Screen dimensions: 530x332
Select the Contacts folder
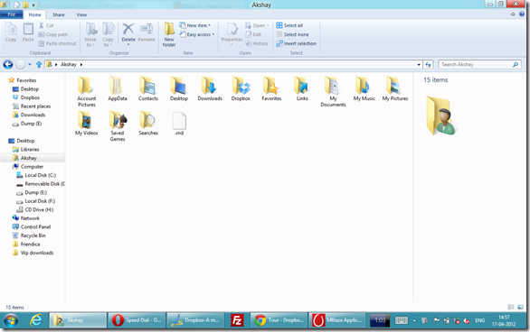pos(148,88)
